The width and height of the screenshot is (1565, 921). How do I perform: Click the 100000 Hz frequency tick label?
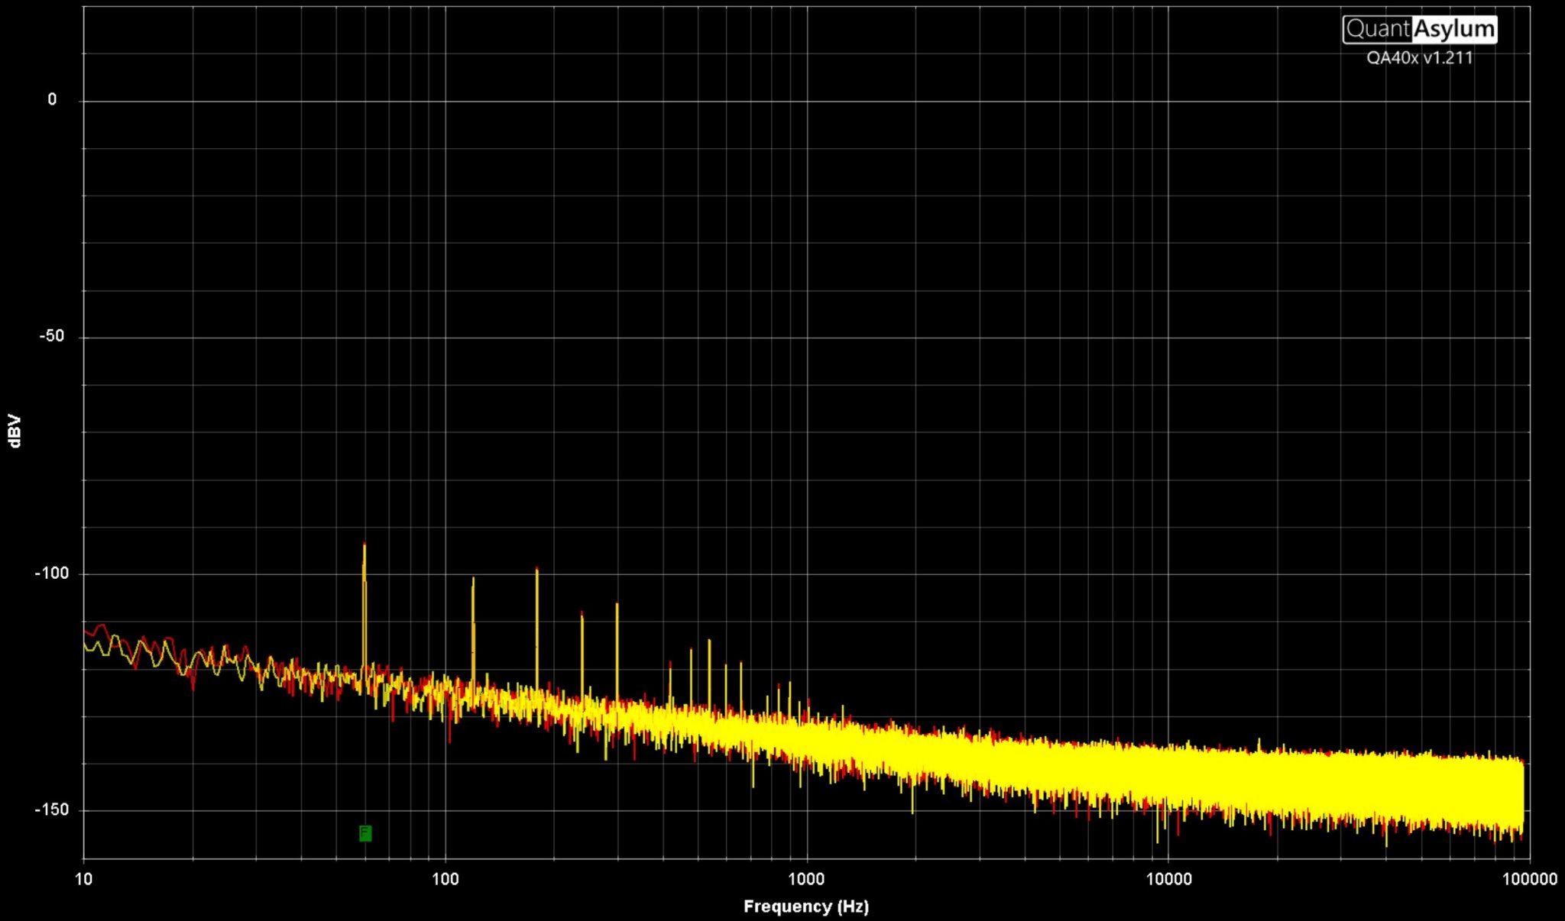tap(1530, 879)
